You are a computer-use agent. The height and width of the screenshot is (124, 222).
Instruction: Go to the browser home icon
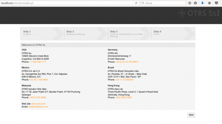click(209, 3)
